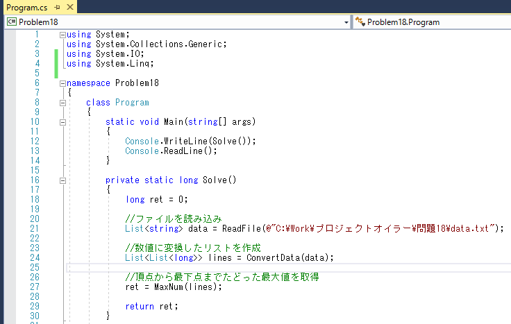Viewport: 511px width, 324px height.
Task: Click 'MaxNum(lines)' on line 27
Action: 185,287
